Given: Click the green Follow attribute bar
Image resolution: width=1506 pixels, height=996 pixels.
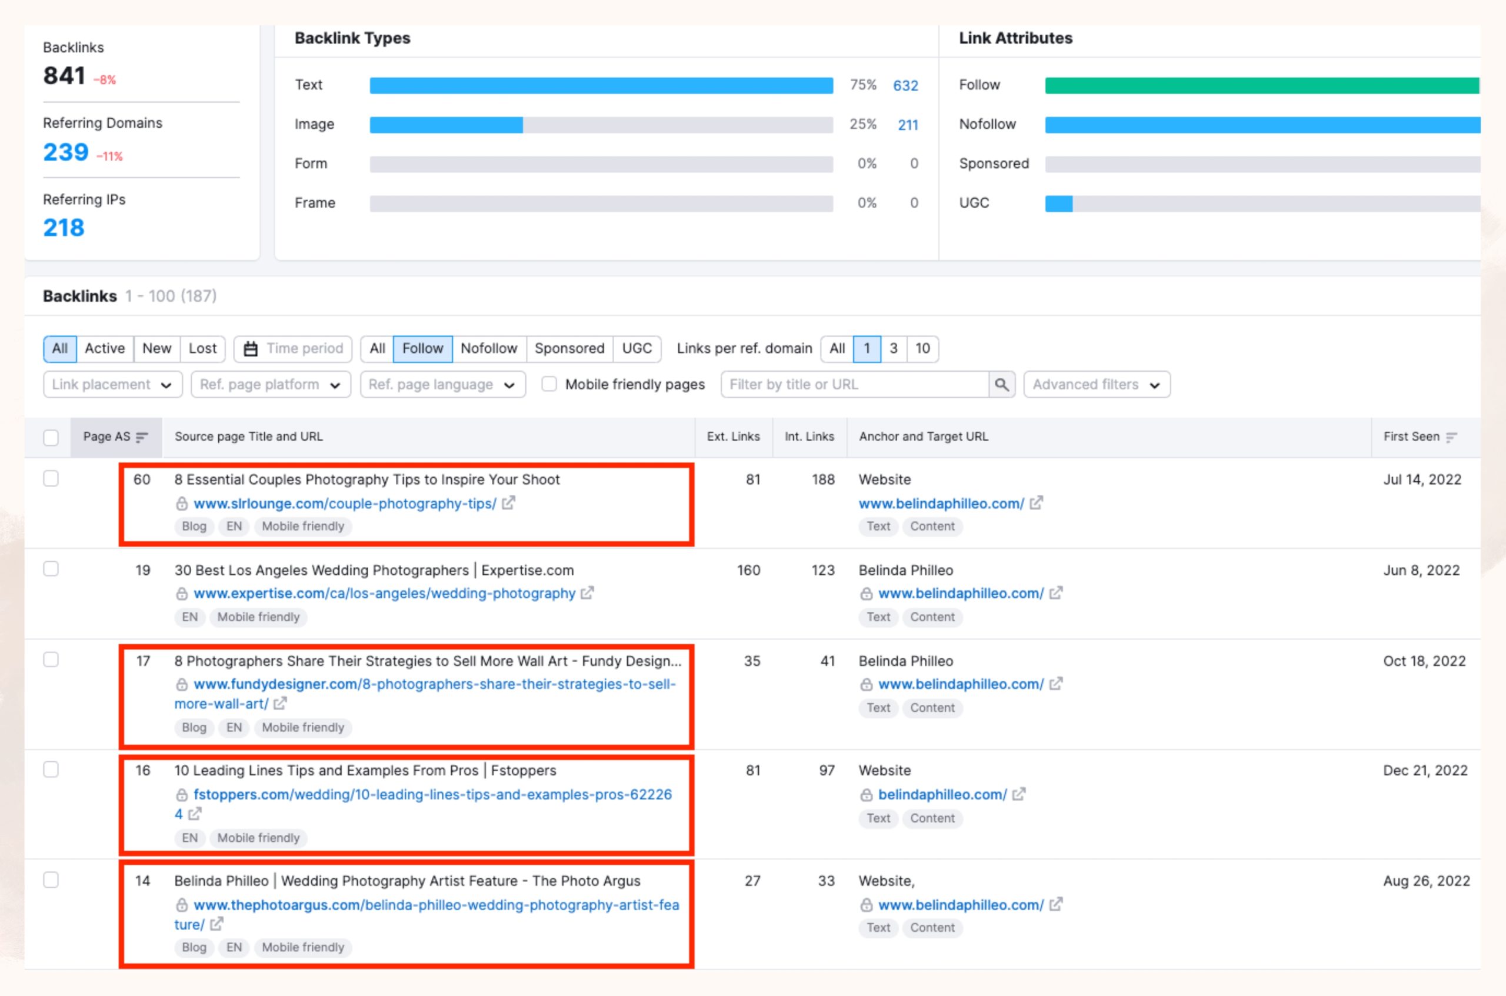Looking at the screenshot, I should [1262, 86].
